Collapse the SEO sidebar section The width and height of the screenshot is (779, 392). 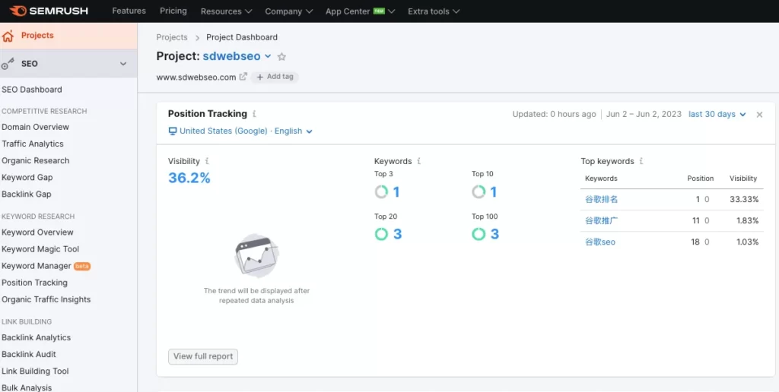[x=123, y=64]
